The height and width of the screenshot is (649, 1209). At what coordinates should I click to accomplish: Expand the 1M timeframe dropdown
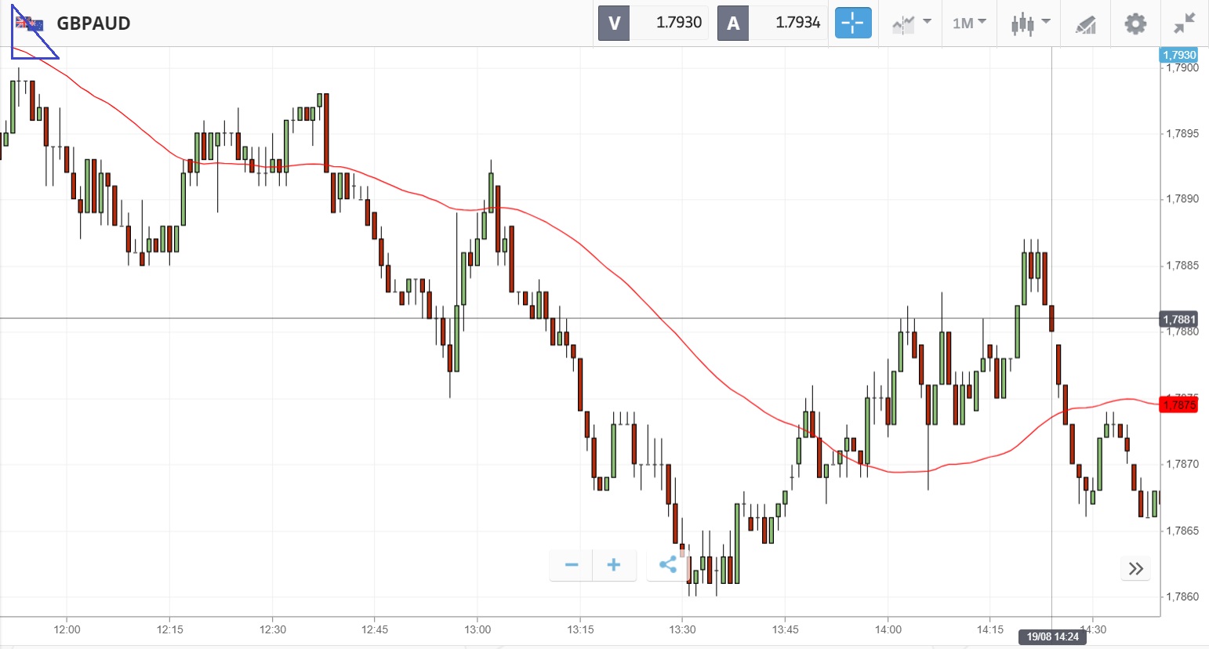969,24
